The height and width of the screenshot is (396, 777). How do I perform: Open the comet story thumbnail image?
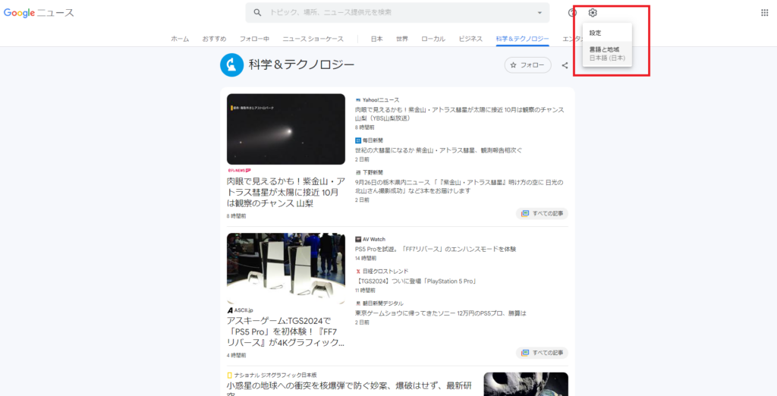tap(286, 129)
